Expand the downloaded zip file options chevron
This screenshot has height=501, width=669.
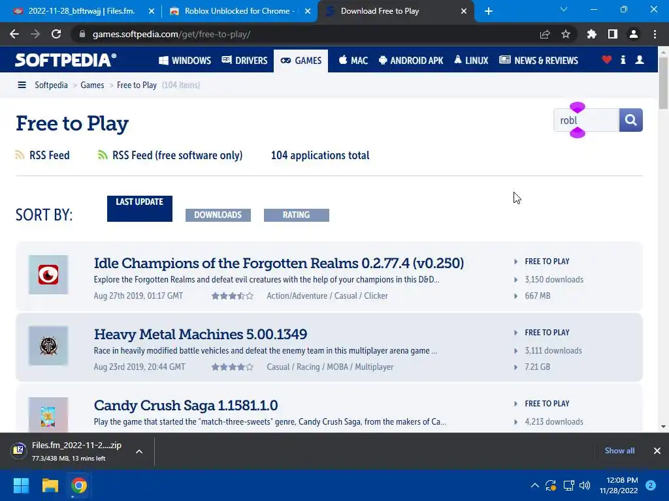[139, 451]
